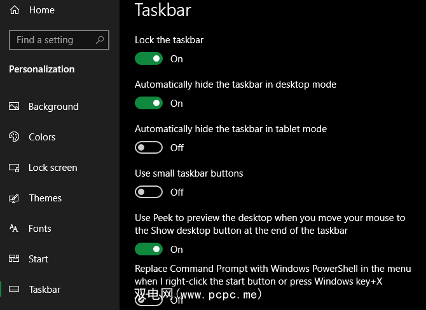Click the Themes brush icon
426x310 pixels.
(15, 198)
